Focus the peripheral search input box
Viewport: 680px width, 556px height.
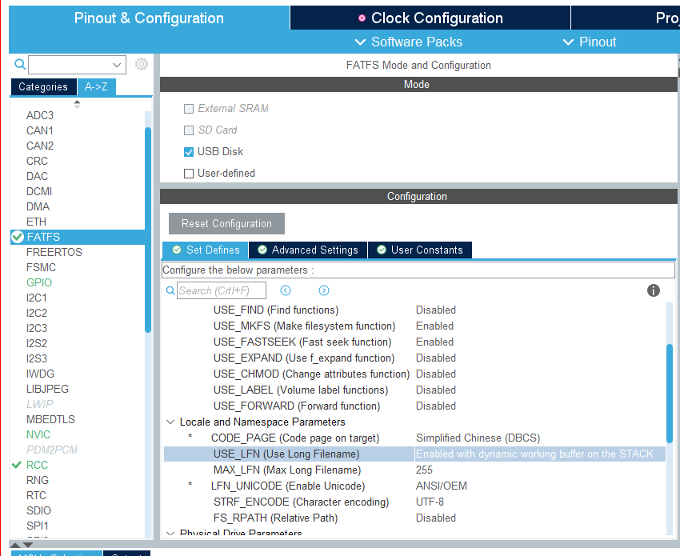coord(77,65)
